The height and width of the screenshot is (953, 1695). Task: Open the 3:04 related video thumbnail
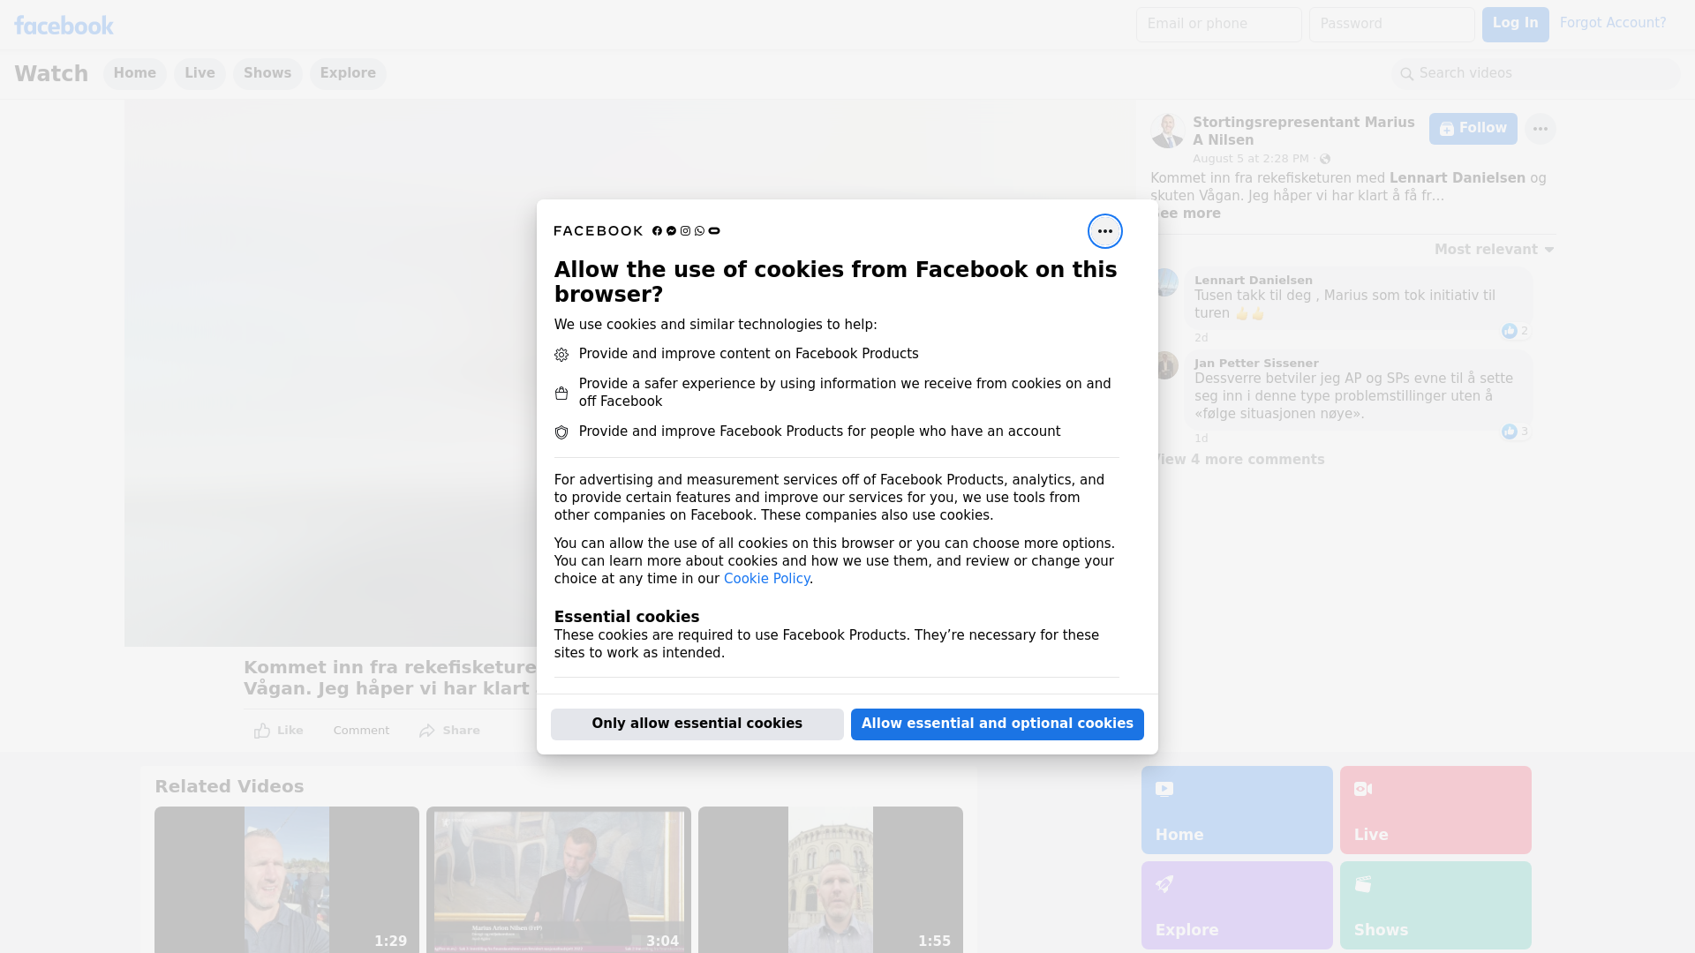pos(558,878)
